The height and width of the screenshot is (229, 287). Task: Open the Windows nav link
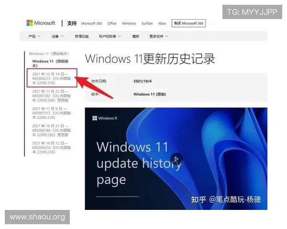tap(129, 23)
